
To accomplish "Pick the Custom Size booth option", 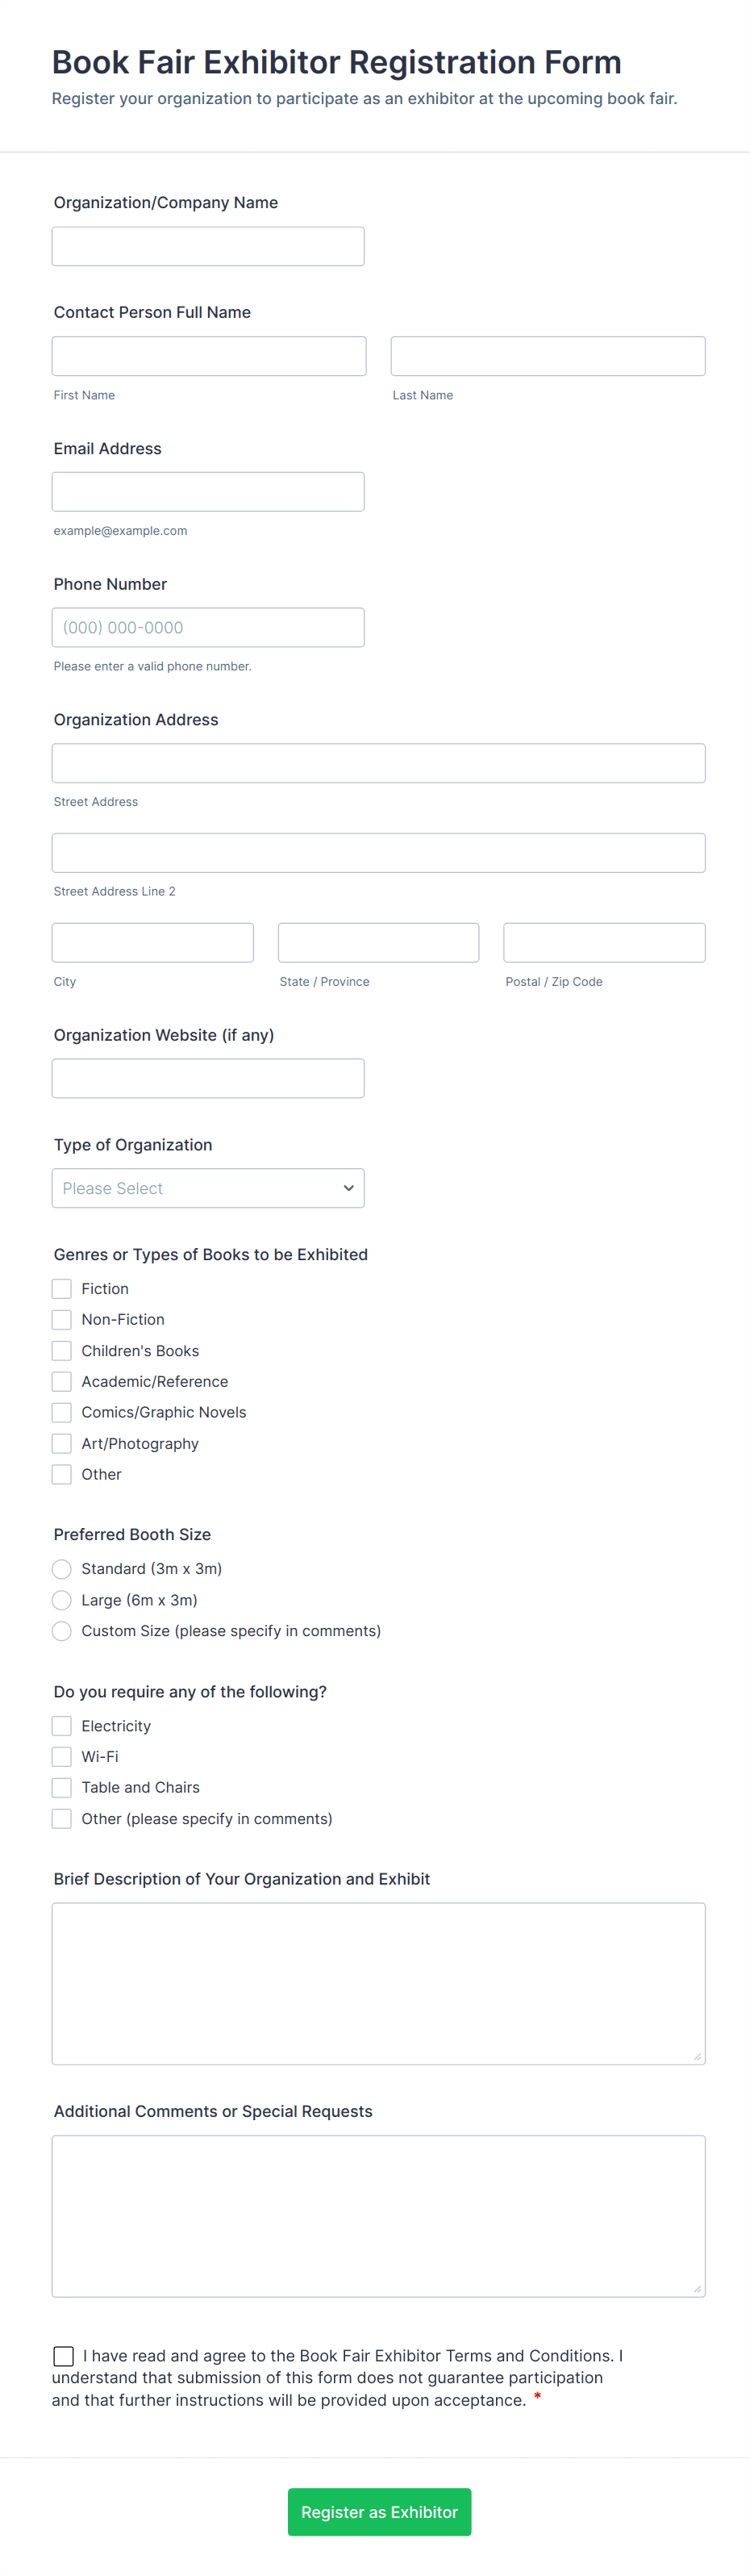I will [62, 1631].
